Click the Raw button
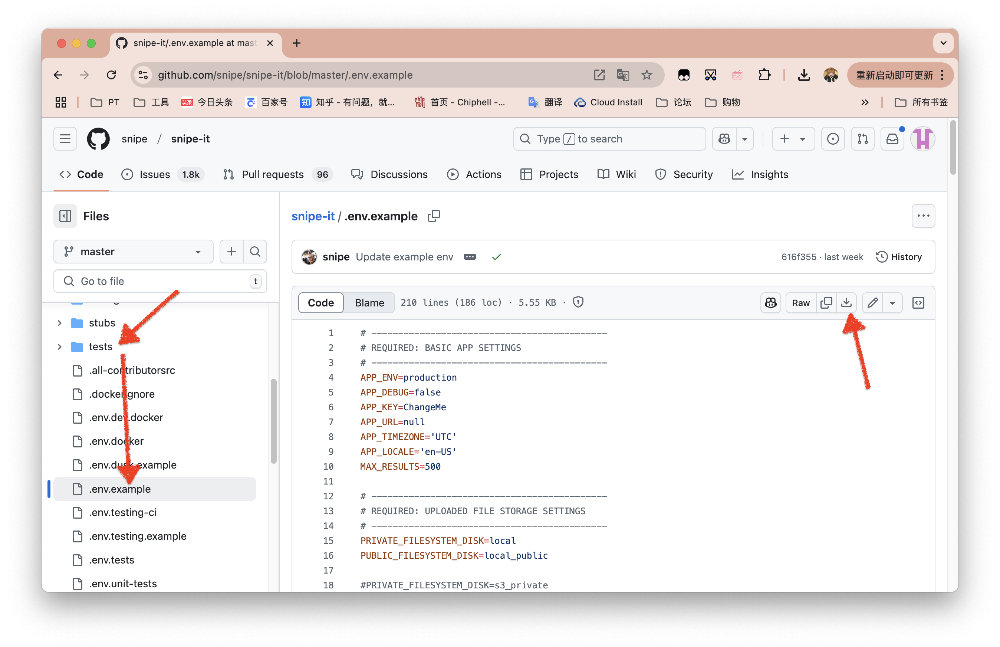Image resolution: width=1000 pixels, height=647 pixels. point(800,302)
